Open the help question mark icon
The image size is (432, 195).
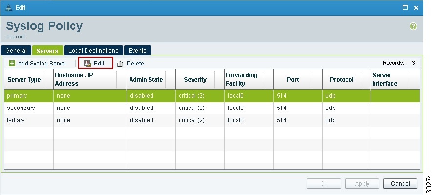[x=413, y=26]
